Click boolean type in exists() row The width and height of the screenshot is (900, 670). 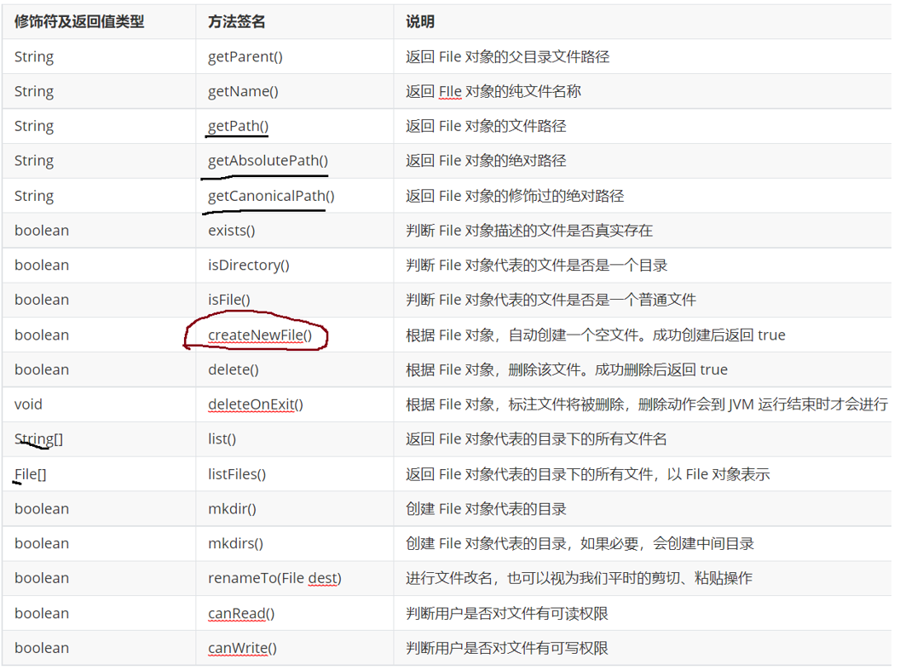[41, 231]
